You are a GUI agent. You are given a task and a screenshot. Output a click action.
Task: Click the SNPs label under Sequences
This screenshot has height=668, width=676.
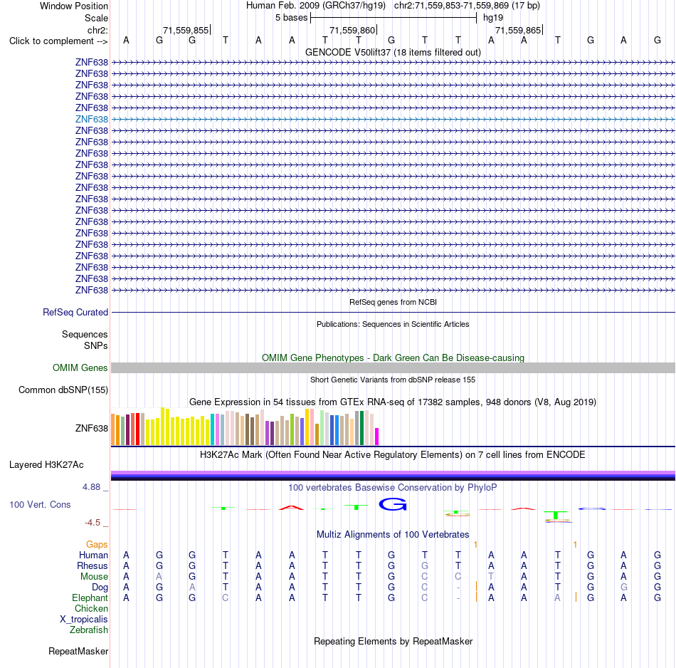pyautogui.click(x=96, y=345)
